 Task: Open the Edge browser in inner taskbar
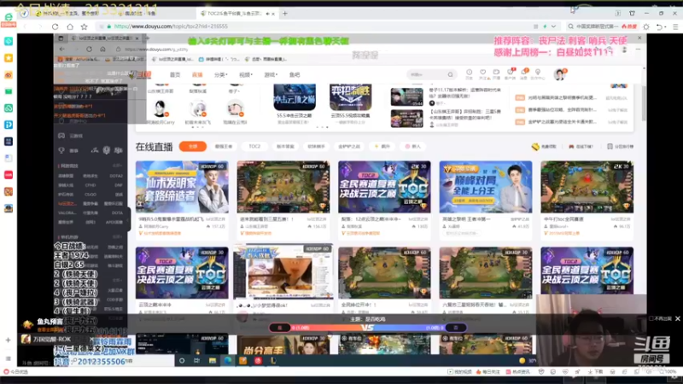click(228, 360)
